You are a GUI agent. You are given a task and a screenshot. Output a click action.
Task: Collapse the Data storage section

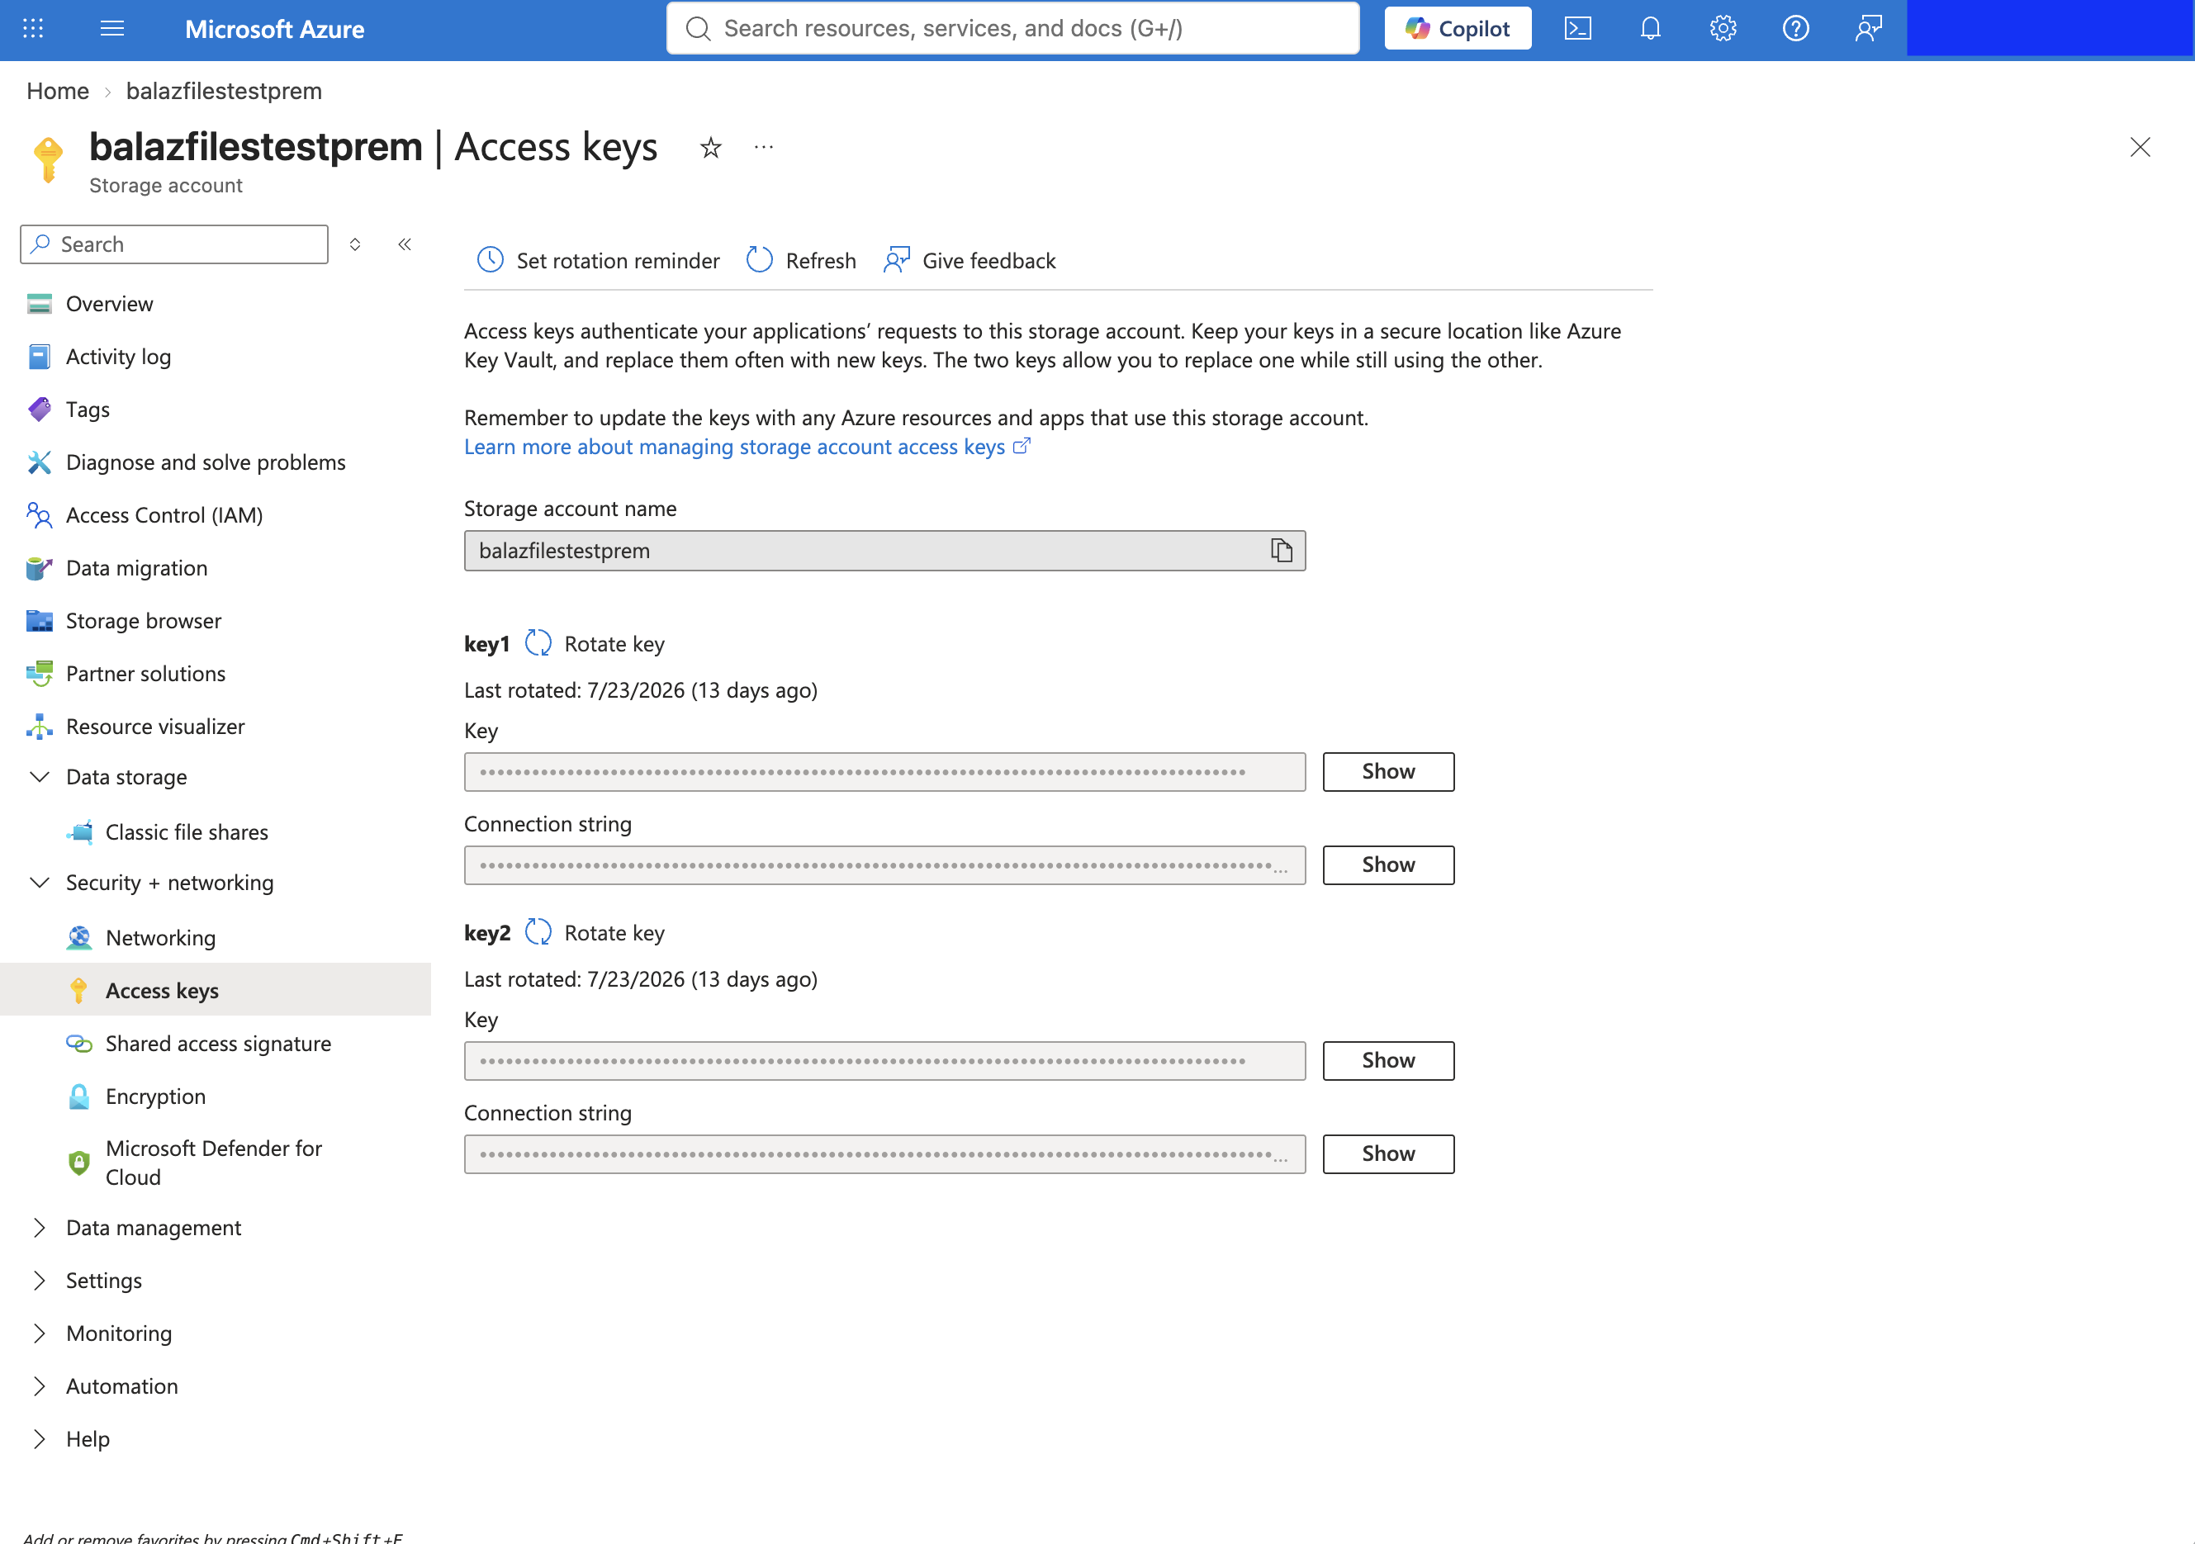click(39, 777)
